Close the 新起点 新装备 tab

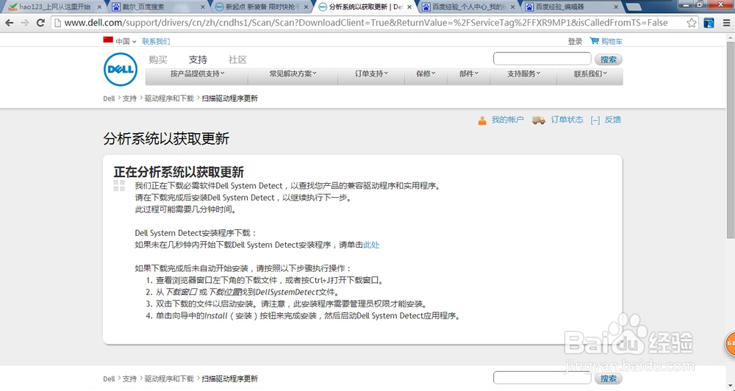point(306,7)
